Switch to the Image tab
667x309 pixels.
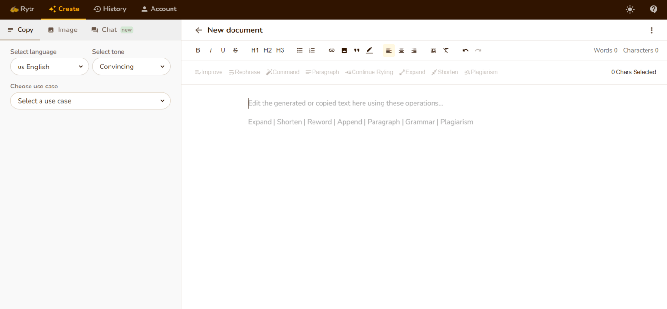coord(62,29)
